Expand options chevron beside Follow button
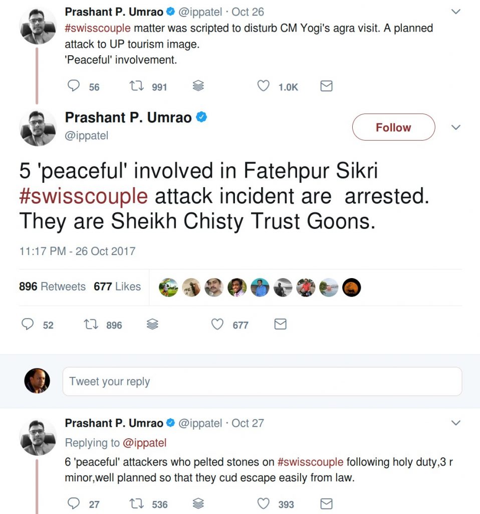 click(x=455, y=127)
